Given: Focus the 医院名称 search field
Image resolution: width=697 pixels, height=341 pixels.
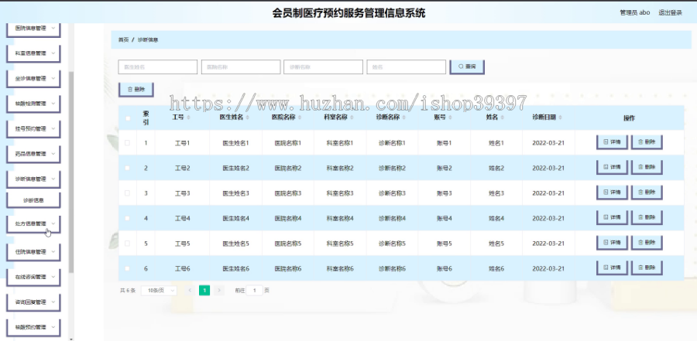Looking at the screenshot, I should coord(241,67).
